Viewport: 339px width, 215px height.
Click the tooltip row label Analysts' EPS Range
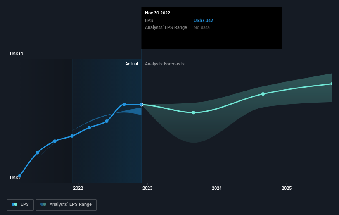pos(166,28)
